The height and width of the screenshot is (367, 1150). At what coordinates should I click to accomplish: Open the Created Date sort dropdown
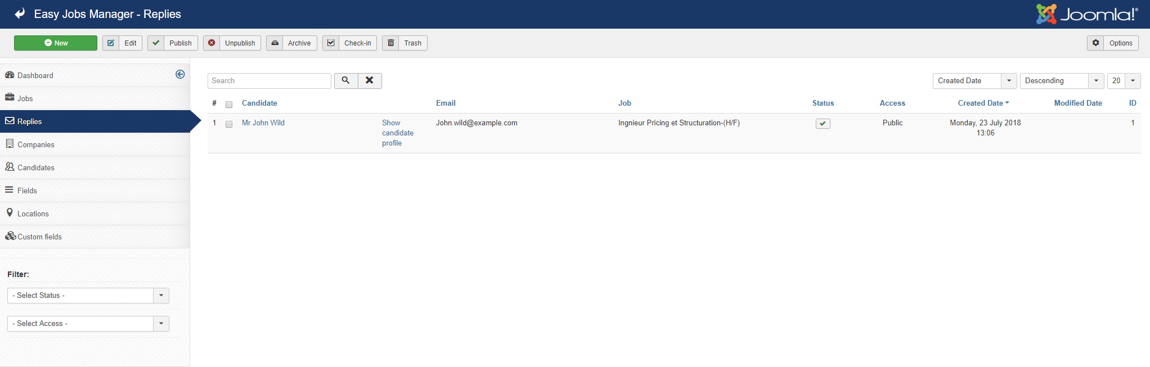[974, 81]
